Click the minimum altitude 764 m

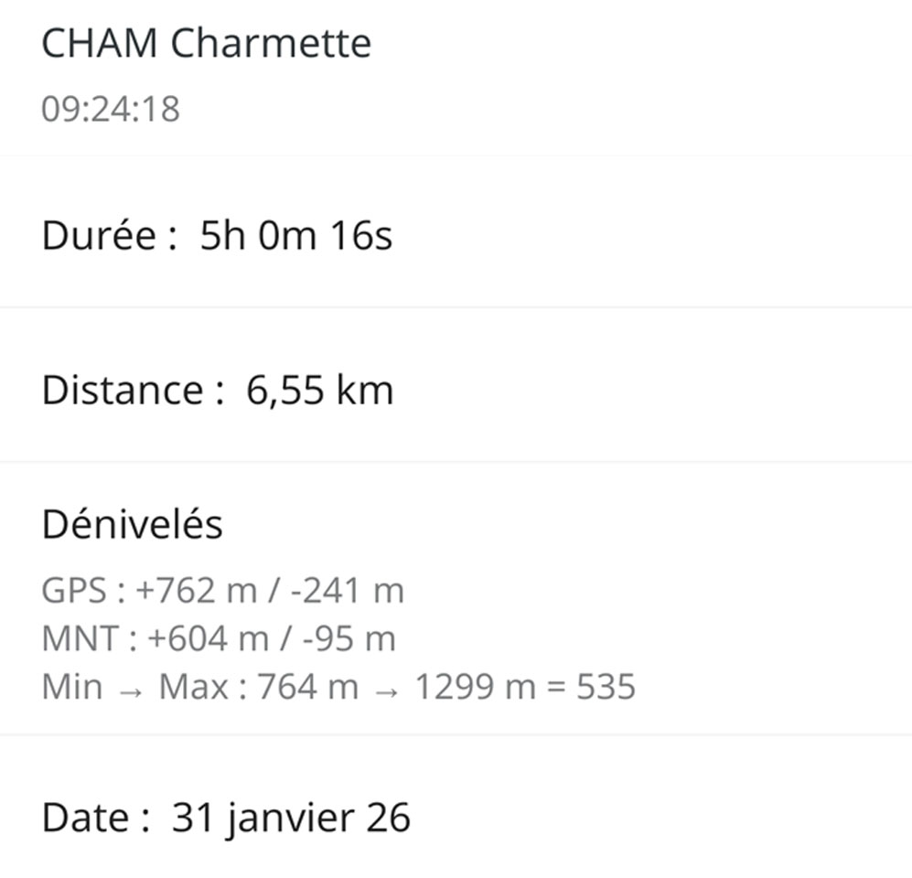(307, 686)
